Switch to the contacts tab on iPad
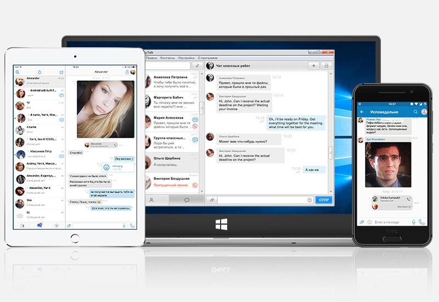This screenshot has width=439, height=302. [x=22, y=225]
